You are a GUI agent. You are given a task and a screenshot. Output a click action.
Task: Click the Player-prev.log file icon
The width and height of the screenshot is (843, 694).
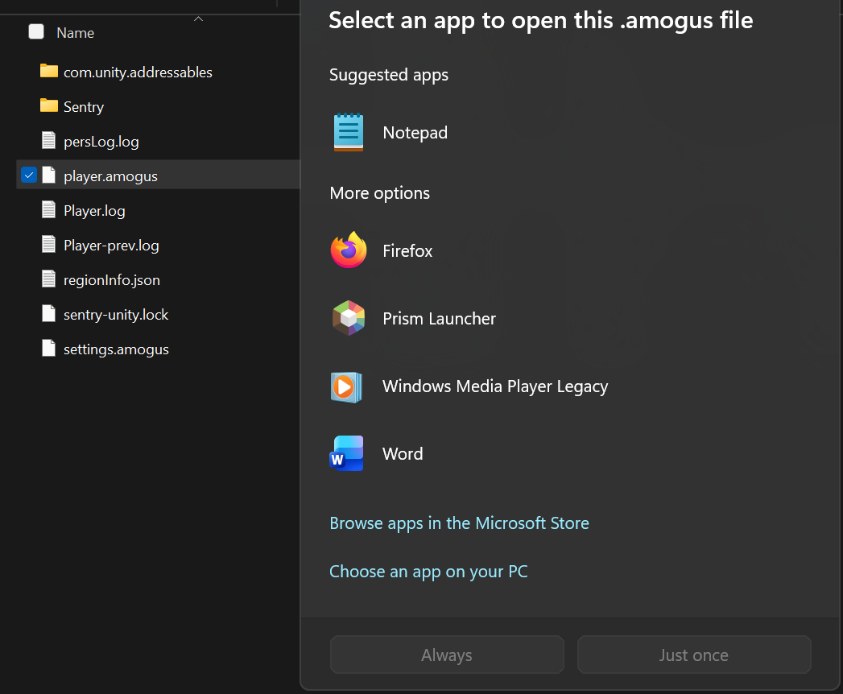tap(49, 244)
